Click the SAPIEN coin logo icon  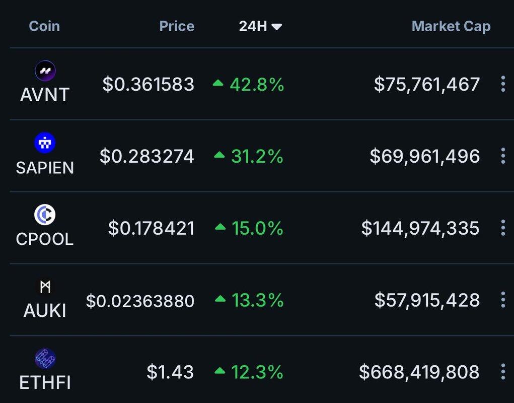pos(45,143)
